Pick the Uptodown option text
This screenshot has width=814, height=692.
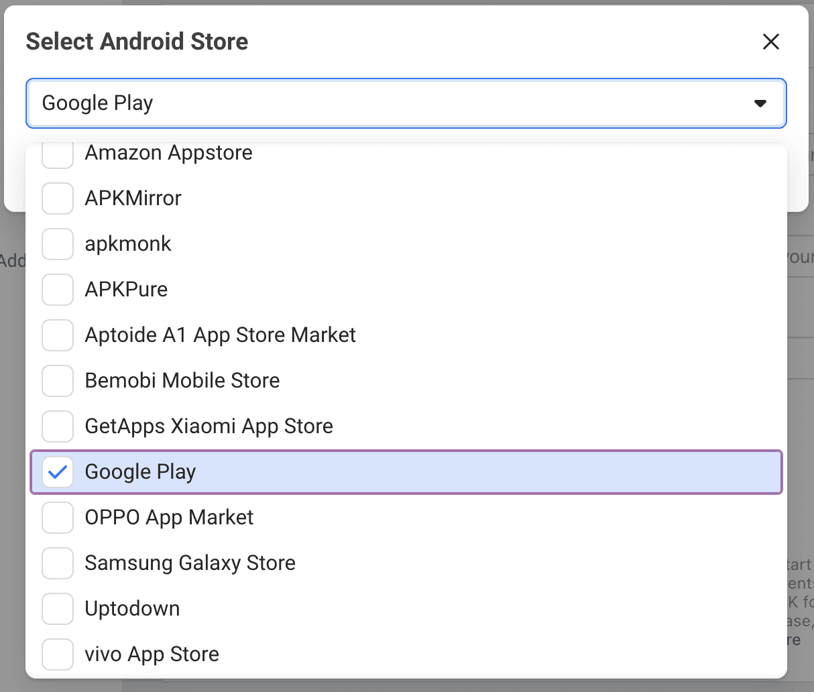point(132,609)
